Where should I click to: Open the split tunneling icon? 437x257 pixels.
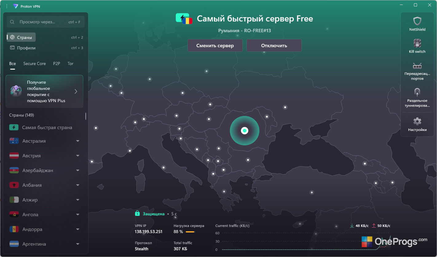click(x=417, y=92)
